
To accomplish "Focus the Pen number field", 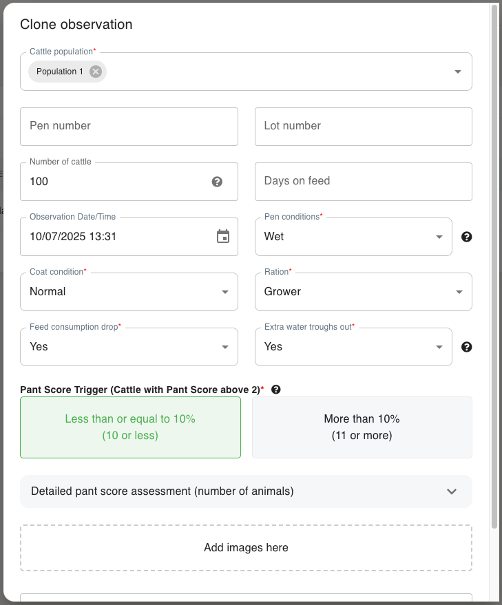I will (129, 127).
